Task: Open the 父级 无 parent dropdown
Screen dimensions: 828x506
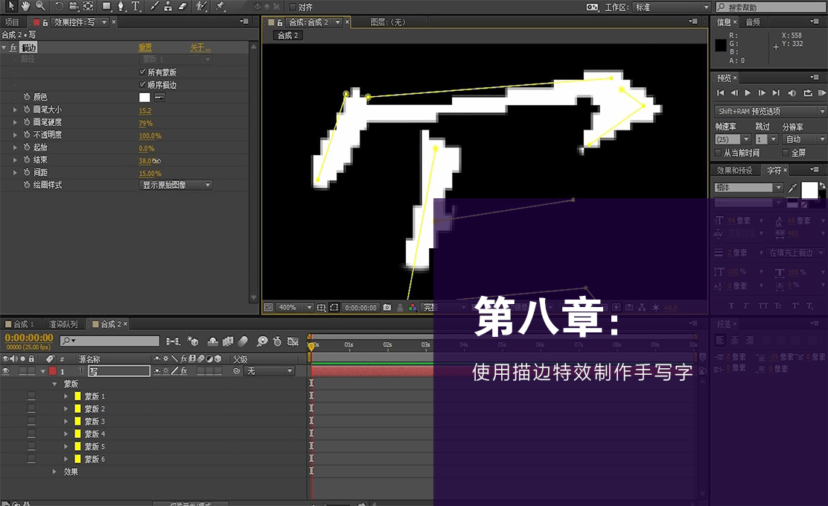Action: coord(270,371)
